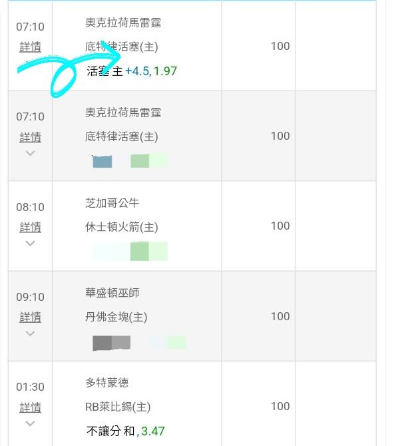Open 詳情 link for 08:10 Bulls game
This screenshot has height=446, width=398.
tap(30, 227)
